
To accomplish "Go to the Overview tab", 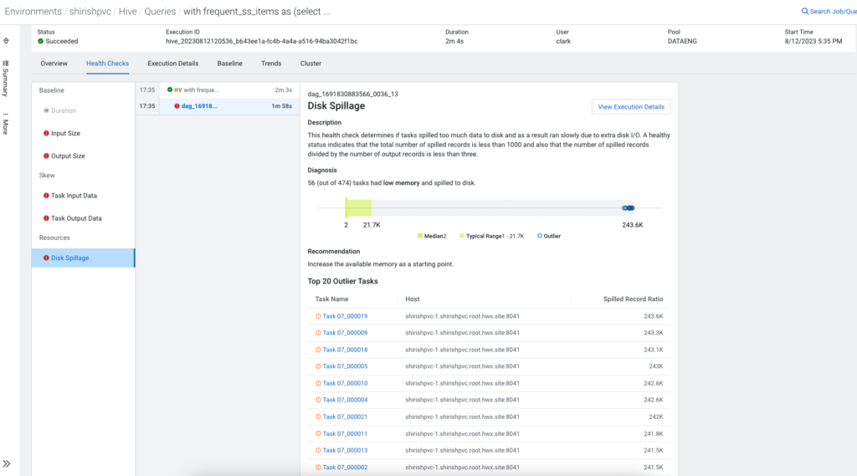I will coord(54,64).
